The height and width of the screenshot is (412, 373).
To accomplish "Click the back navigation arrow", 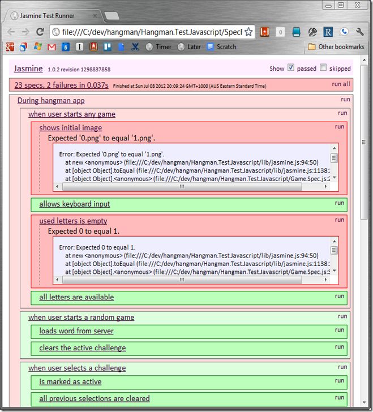I will pyautogui.click(x=11, y=32).
